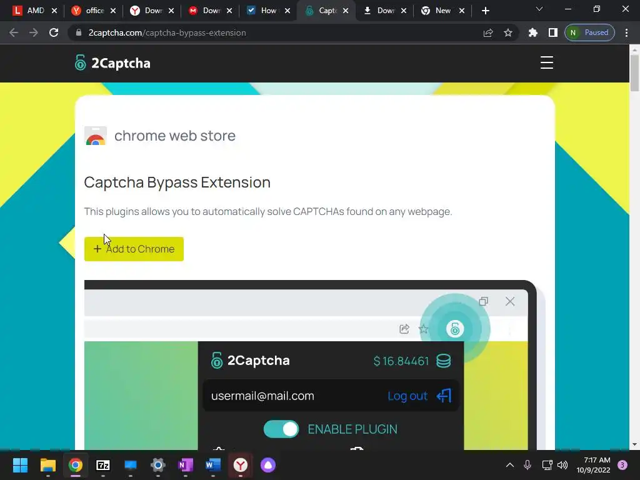This screenshot has height=480, width=640.
Task: Open the notification count badge
Action: click(x=622, y=465)
